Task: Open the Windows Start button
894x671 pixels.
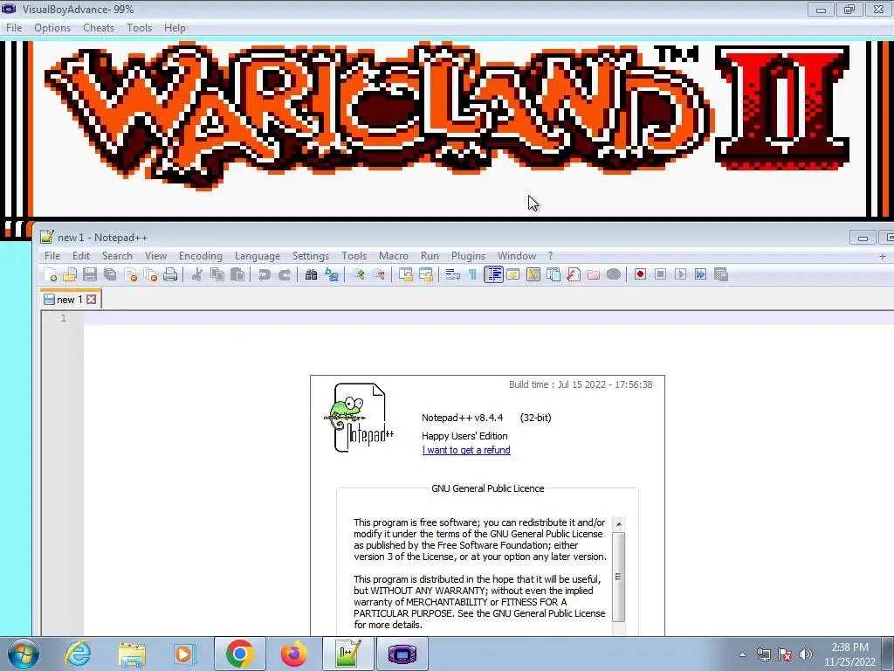Action: point(24,654)
